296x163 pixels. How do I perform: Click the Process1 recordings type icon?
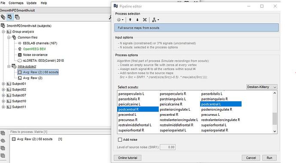pos(3,133)
